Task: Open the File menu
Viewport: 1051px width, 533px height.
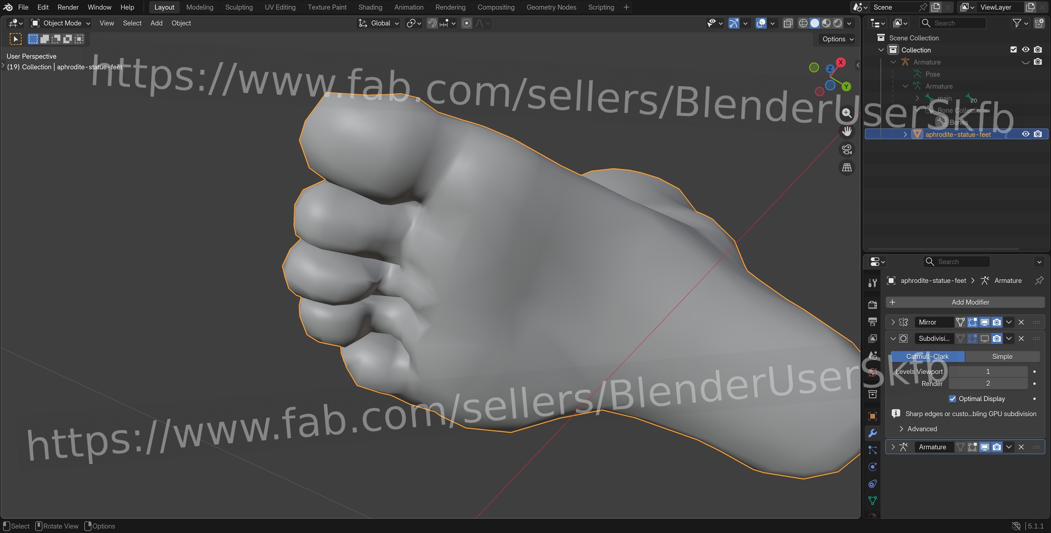Action: click(x=23, y=7)
